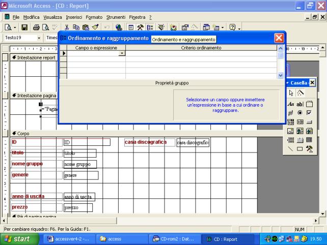This screenshot has width=327, height=245.
Task: Select the Unbound Object Frame tool
Action: [x=299, y=131]
